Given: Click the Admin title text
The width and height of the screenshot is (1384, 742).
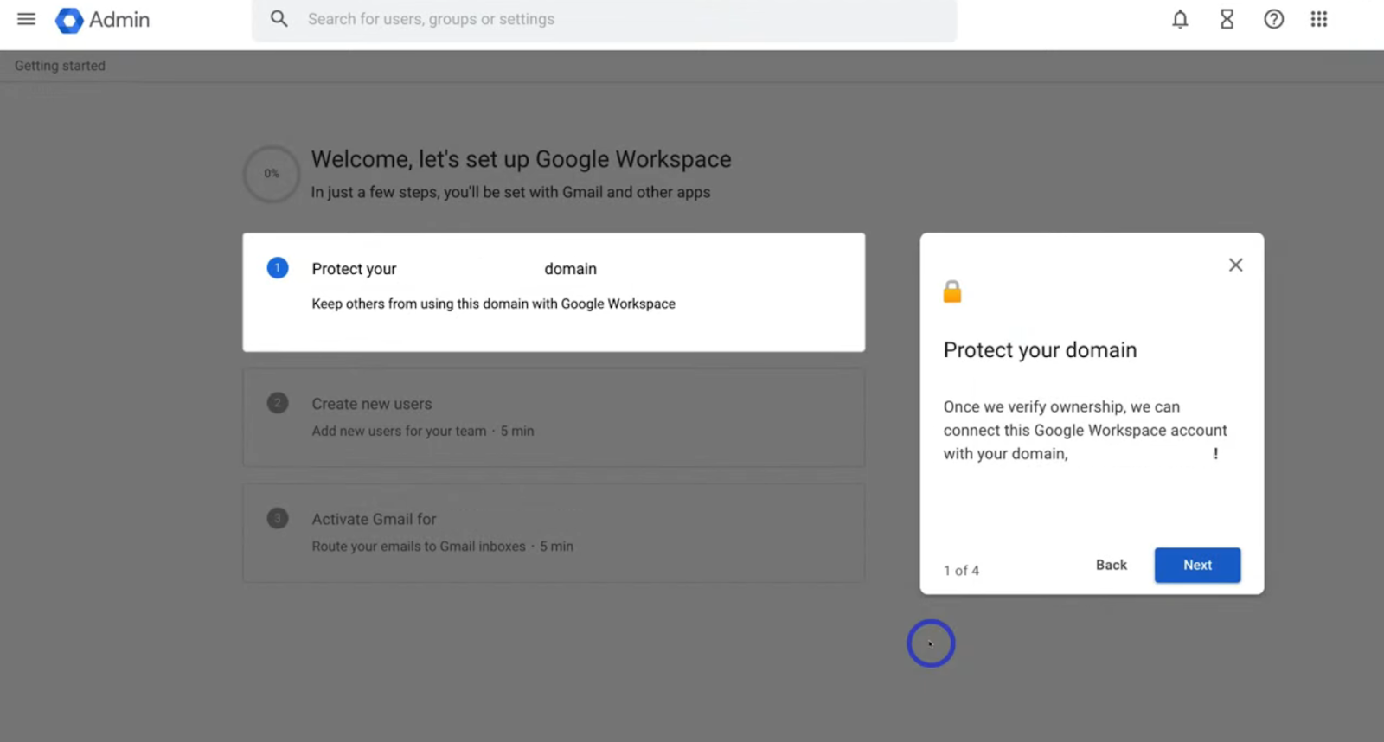Looking at the screenshot, I should [x=119, y=20].
